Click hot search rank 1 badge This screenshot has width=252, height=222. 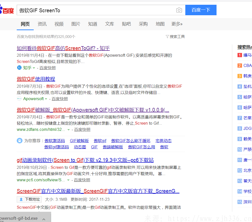(240, 55)
